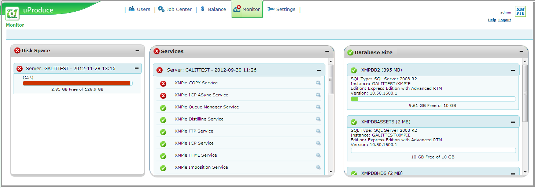Collapse the Database Size panel
535x188 pixels.
tap(521, 51)
